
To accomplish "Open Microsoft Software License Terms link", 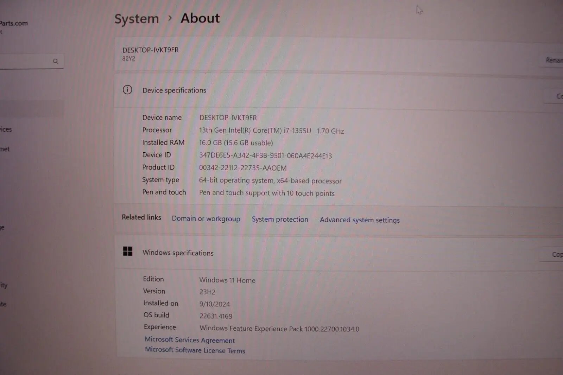I will (195, 350).
